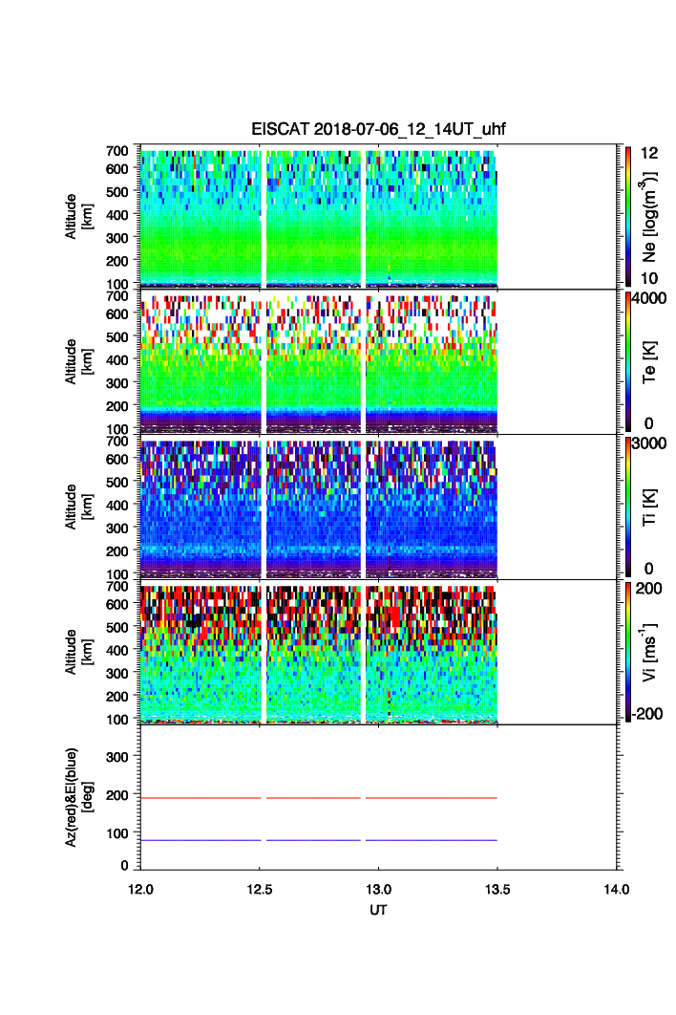Click the Te temperature color bar
This screenshot has height=1015, width=676.
click(x=627, y=361)
